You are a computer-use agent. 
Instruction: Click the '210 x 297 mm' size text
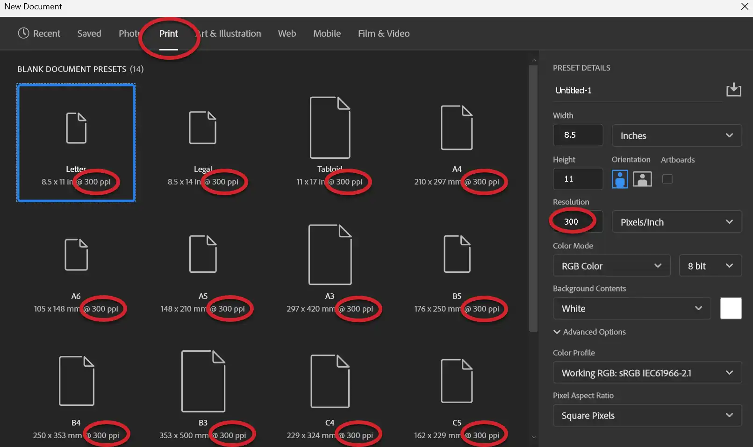tap(437, 182)
